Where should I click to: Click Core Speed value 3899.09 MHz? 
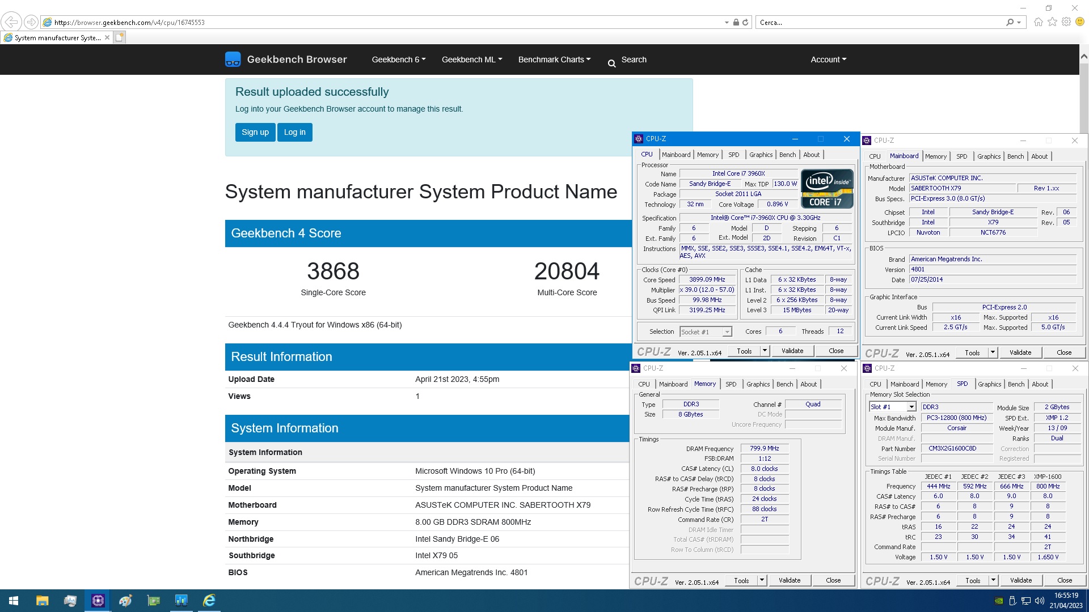[x=707, y=280]
